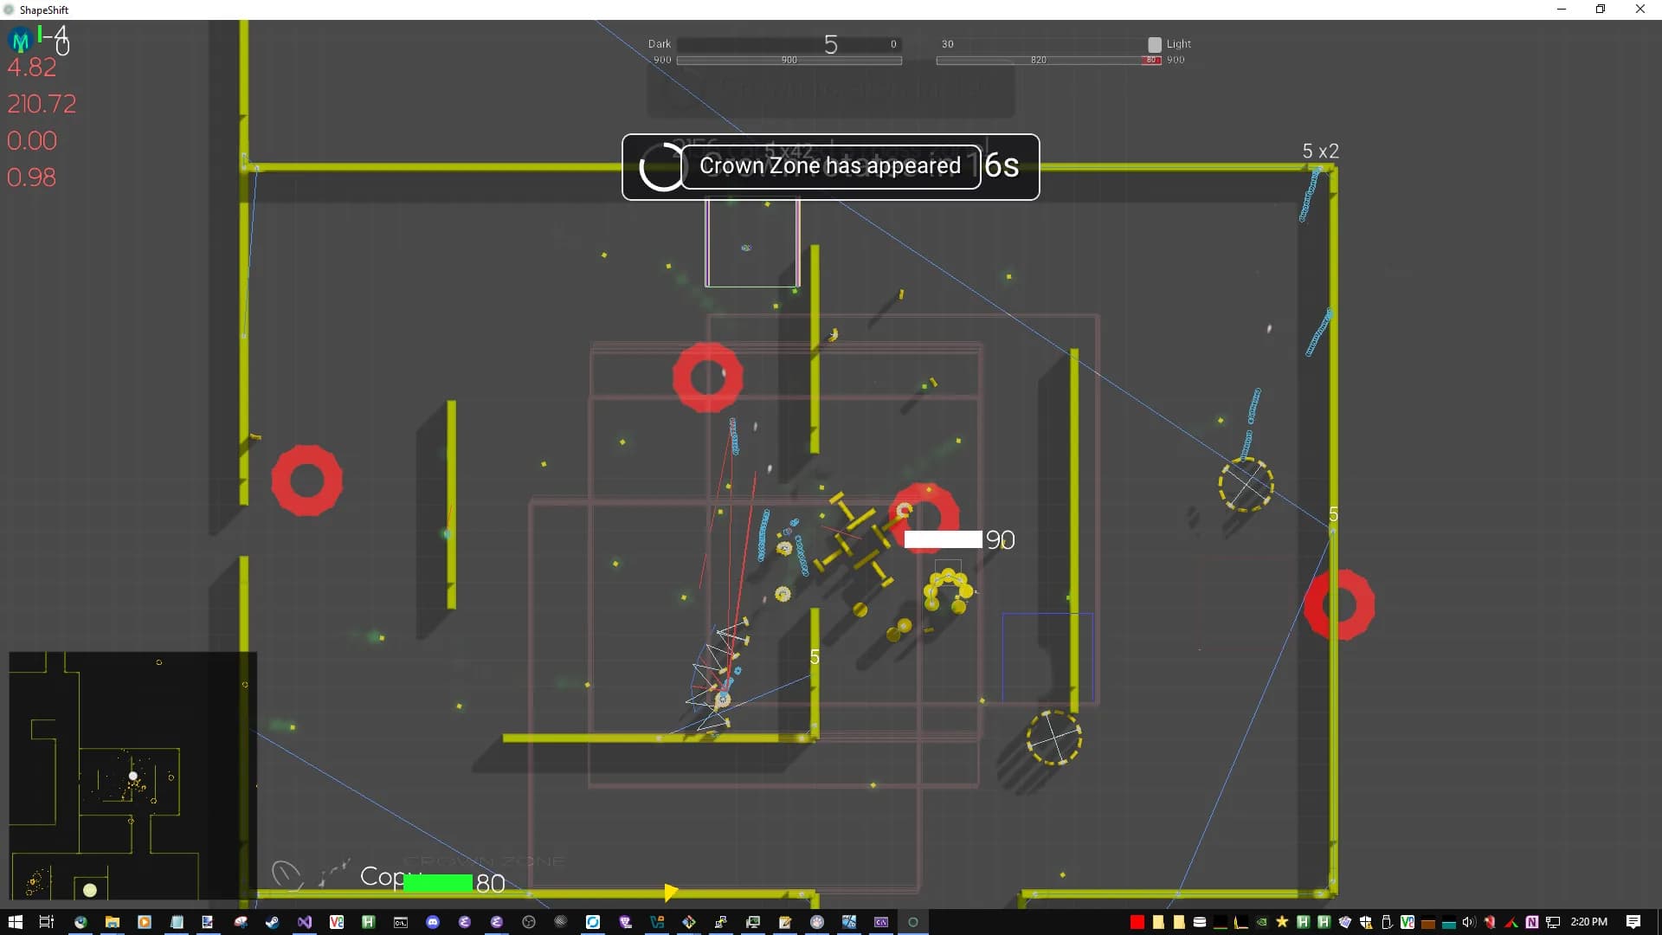This screenshot has height=935, width=1662.
Task: Click the red square tray icon
Action: click(x=1137, y=922)
